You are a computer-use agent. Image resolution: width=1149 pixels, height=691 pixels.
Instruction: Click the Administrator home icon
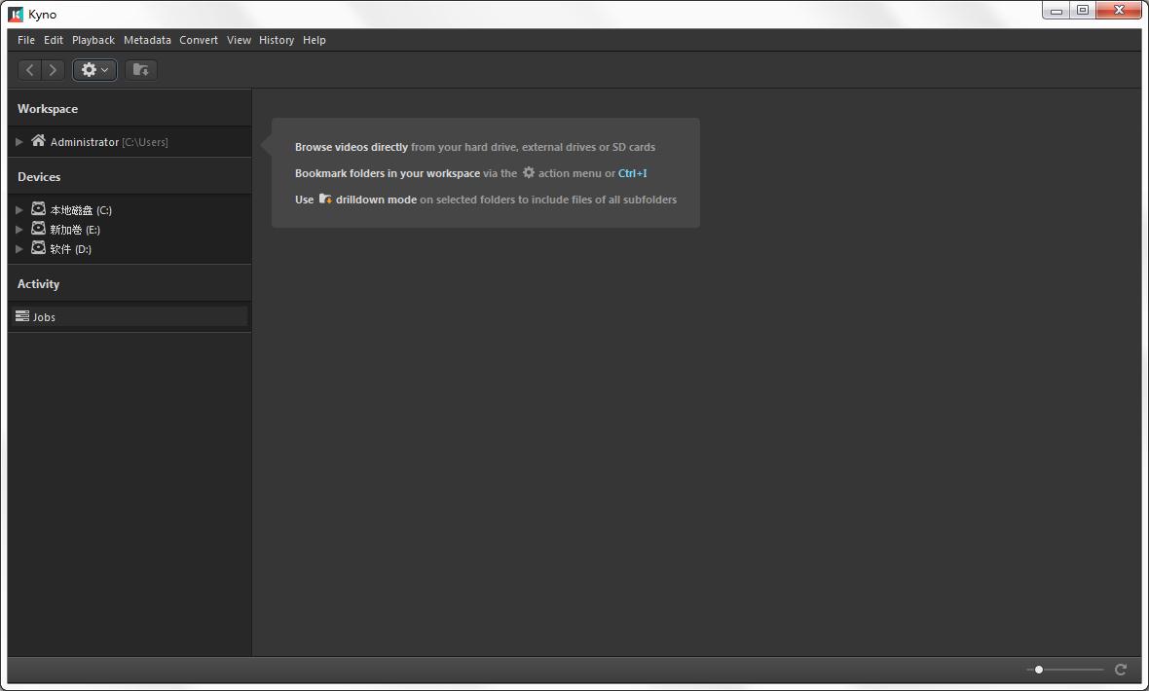[x=38, y=141]
